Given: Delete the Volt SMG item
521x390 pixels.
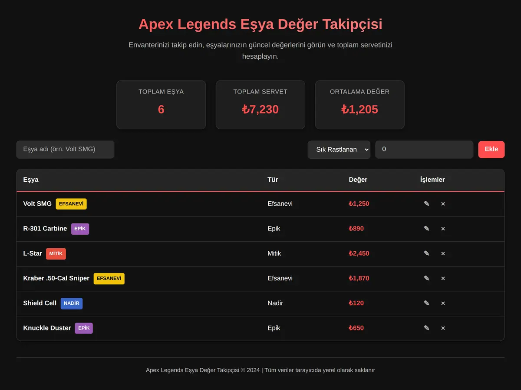Looking at the screenshot, I should pyautogui.click(x=443, y=203).
